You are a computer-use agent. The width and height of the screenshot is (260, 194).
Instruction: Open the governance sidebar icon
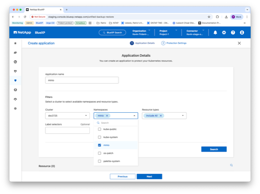(15, 90)
